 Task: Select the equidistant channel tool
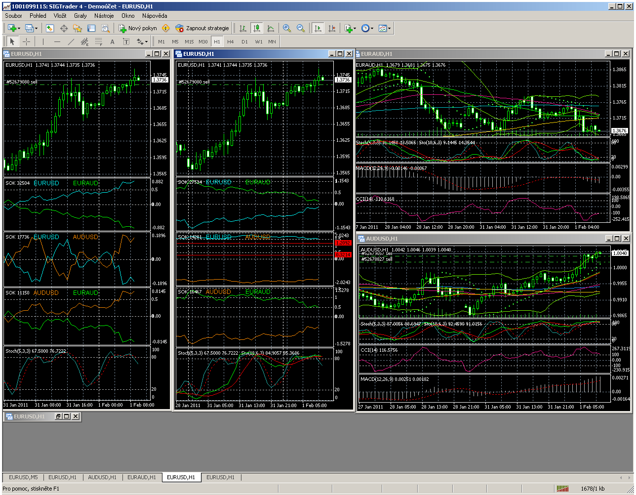(84, 41)
